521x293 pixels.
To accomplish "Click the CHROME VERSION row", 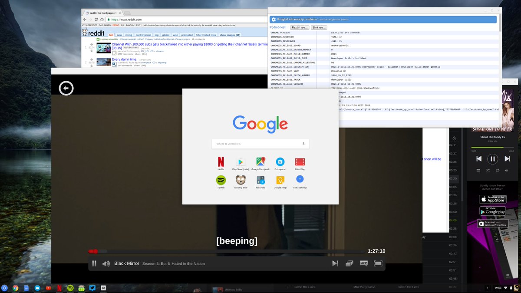I will tap(384, 33).
